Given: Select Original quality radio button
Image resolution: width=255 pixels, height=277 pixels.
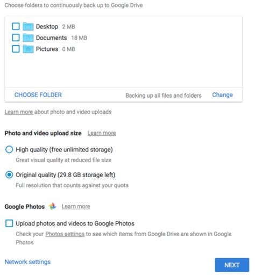Looking at the screenshot, I should tap(9, 174).
